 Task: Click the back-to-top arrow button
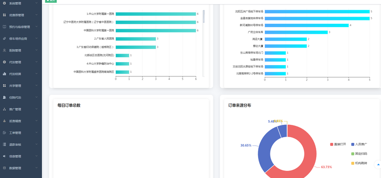point(378,164)
